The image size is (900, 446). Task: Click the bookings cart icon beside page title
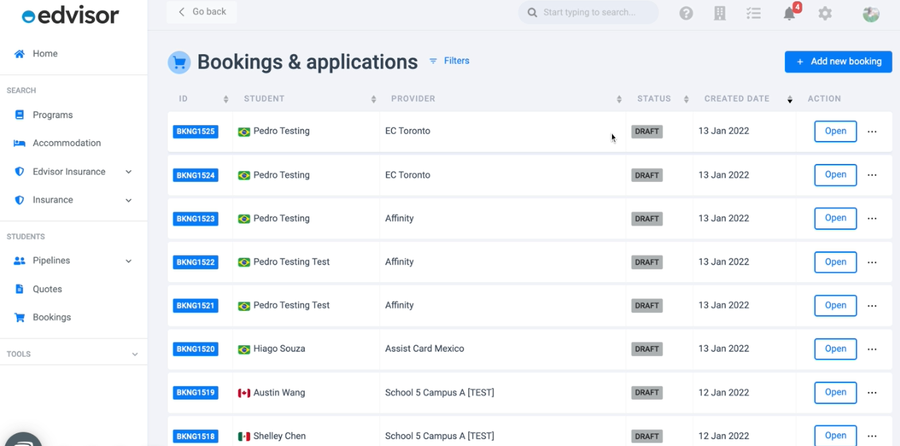click(178, 62)
